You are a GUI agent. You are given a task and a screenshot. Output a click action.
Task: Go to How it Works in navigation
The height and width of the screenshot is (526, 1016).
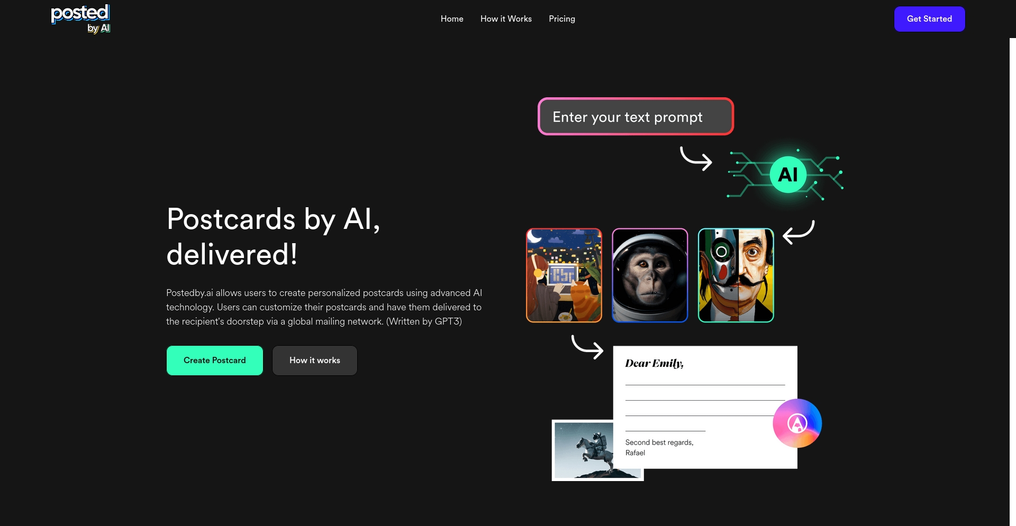(x=506, y=19)
